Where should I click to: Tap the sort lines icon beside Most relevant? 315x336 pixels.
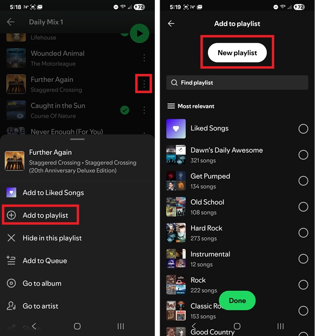pyautogui.click(x=171, y=106)
